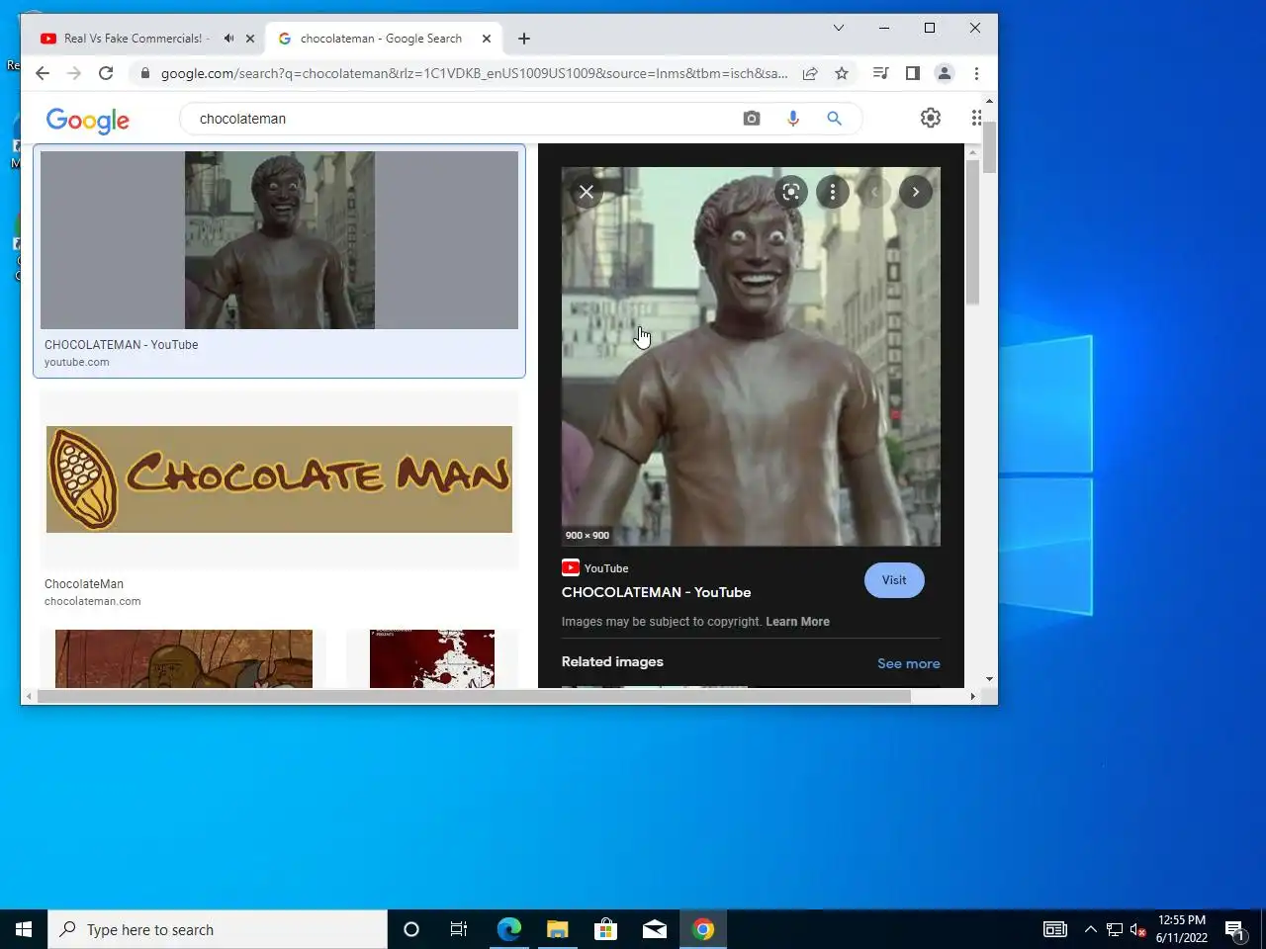The width and height of the screenshot is (1266, 949).
Task: Open Mail app from taskbar
Action: pos(654,929)
